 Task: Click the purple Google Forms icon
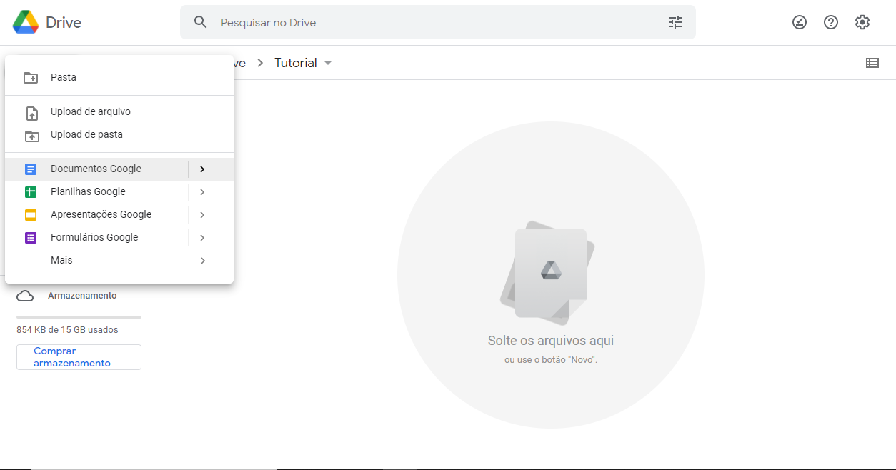click(x=31, y=238)
